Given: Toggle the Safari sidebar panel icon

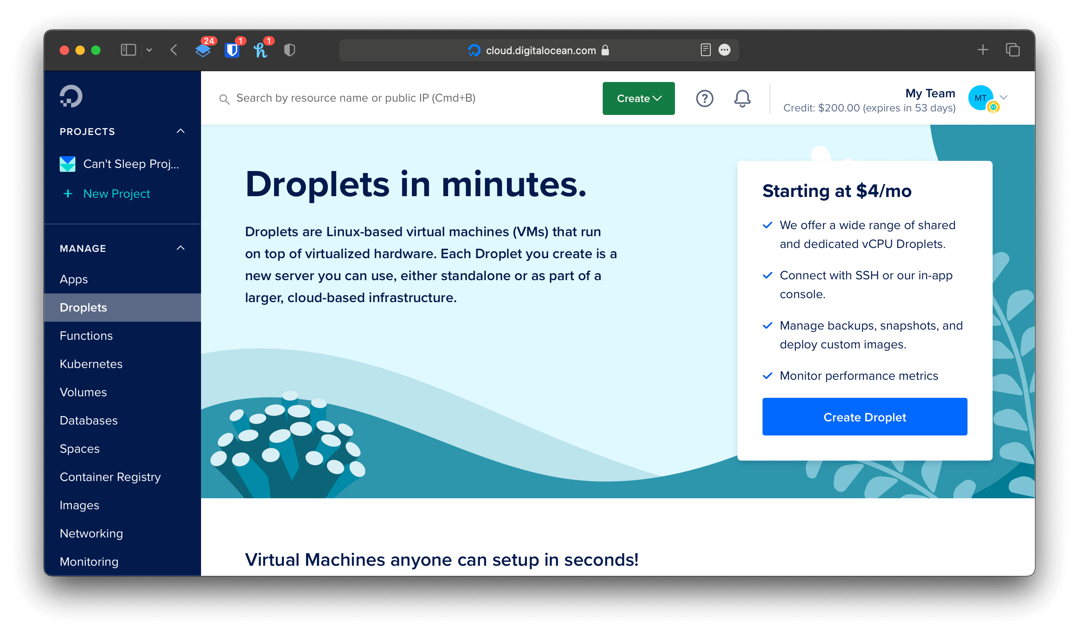Looking at the screenshot, I should point(128,51).
